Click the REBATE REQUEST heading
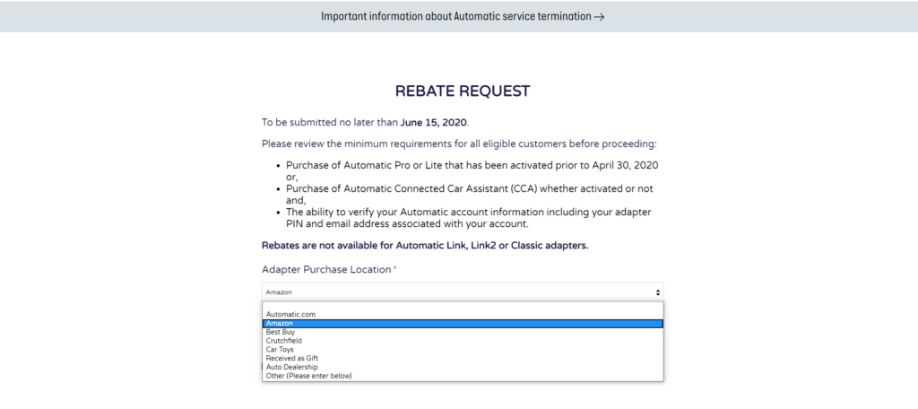 [463, 91]
